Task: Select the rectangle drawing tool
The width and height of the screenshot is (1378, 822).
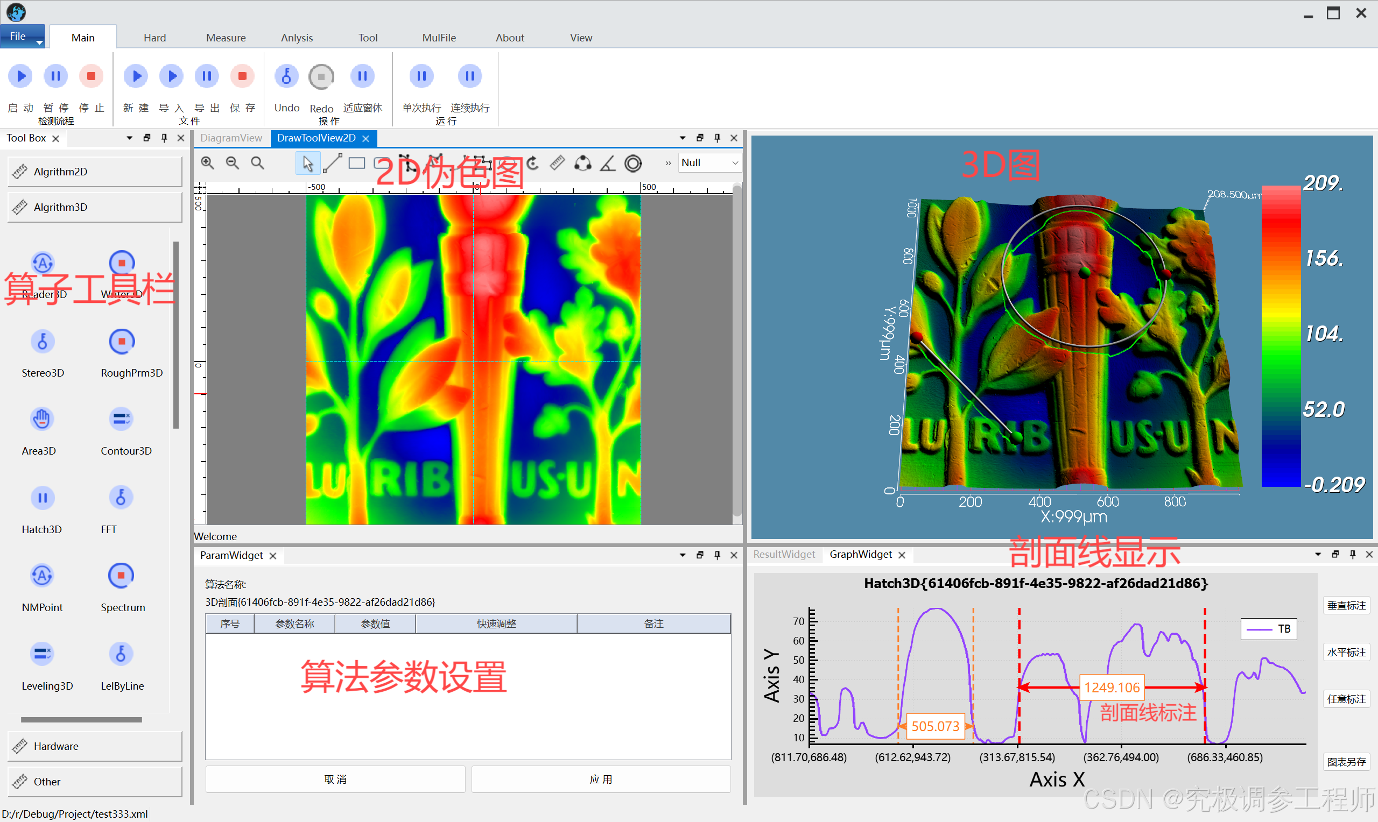Action: click(x=357, y=163)
